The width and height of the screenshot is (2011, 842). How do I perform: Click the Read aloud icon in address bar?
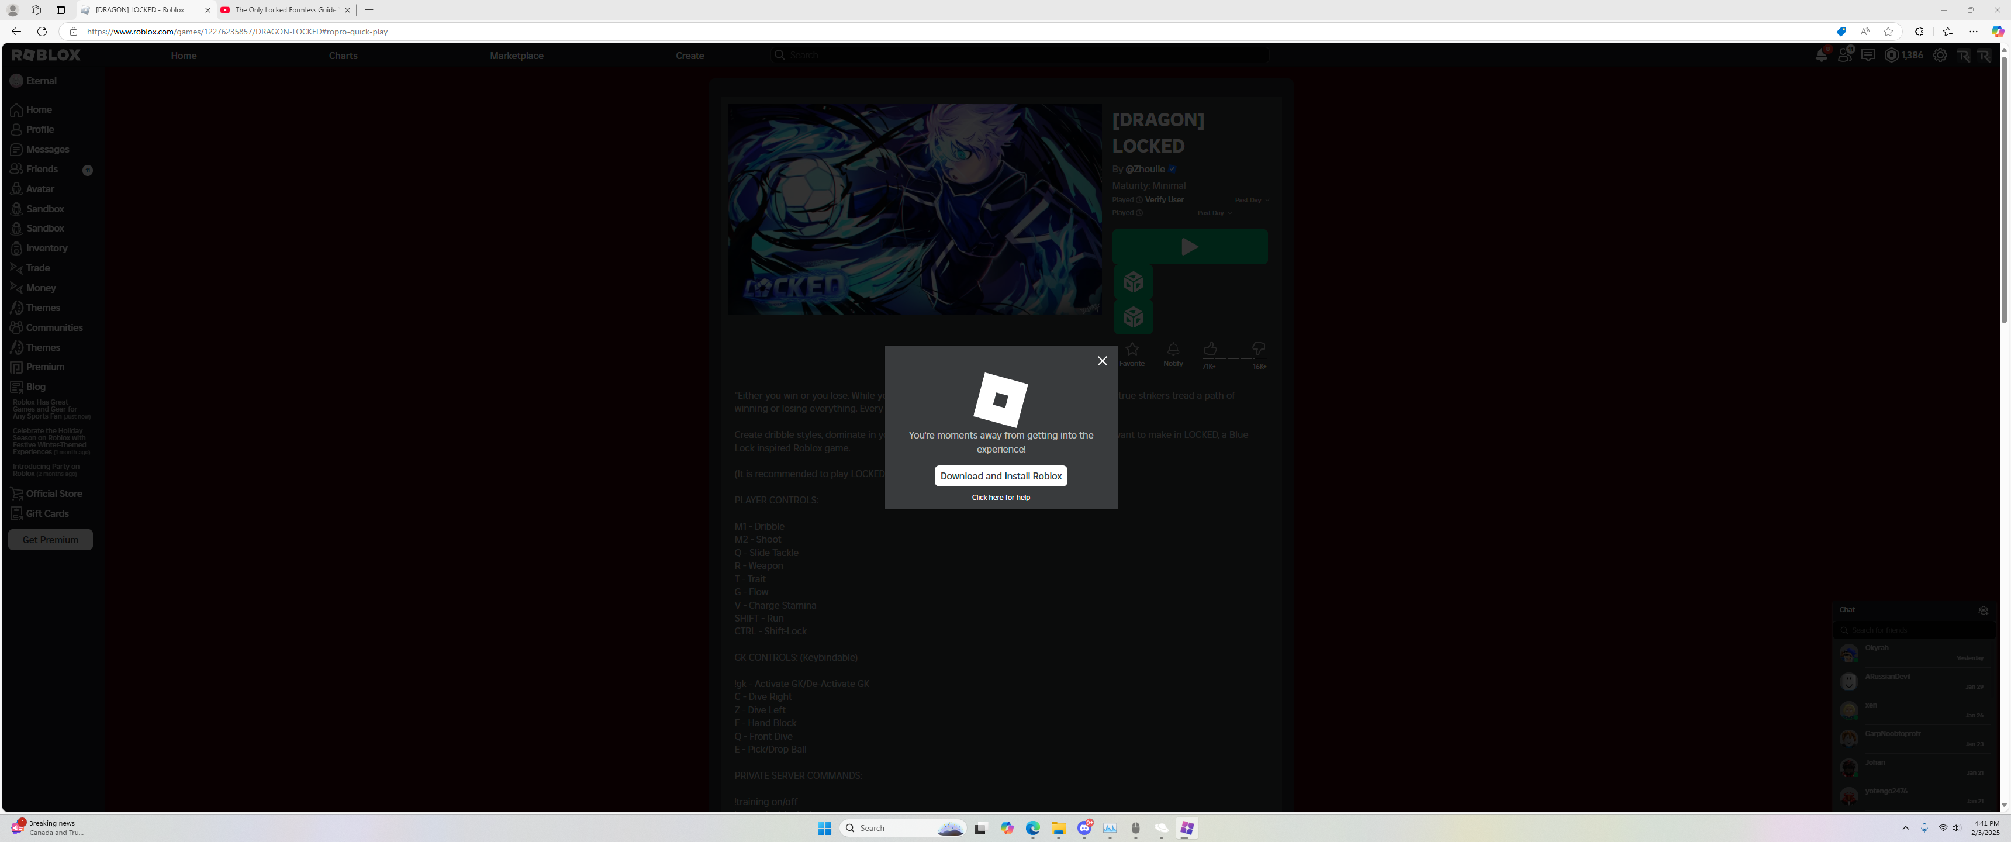point(1864,31)
